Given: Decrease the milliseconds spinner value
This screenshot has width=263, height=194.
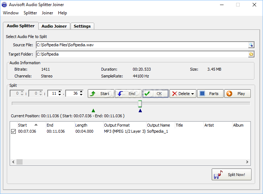Looking at the screenshot, I should (81, 95).
